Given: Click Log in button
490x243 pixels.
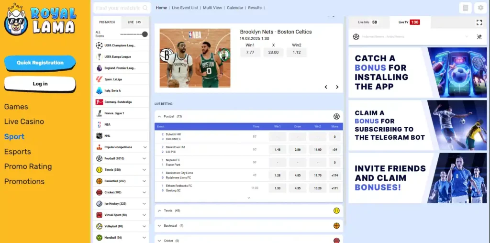Looking at the screenshot, I should 40,84.
